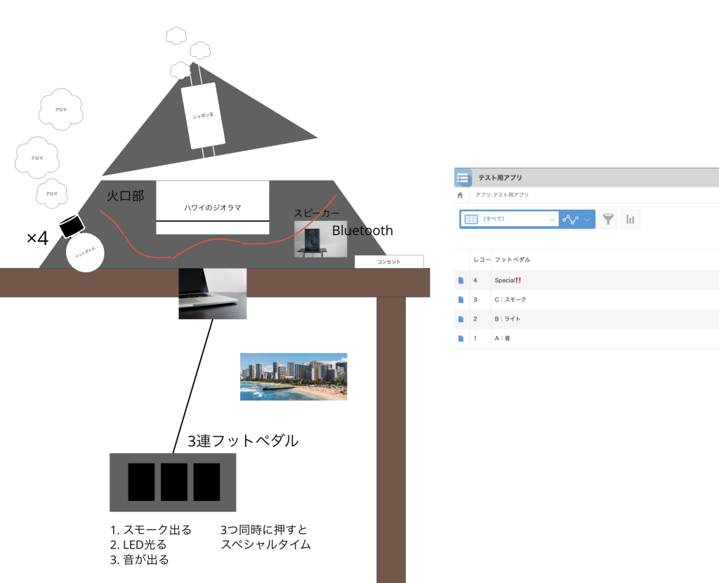Click the Bluetooth label
Screen dimensions: 719x583
363,230
